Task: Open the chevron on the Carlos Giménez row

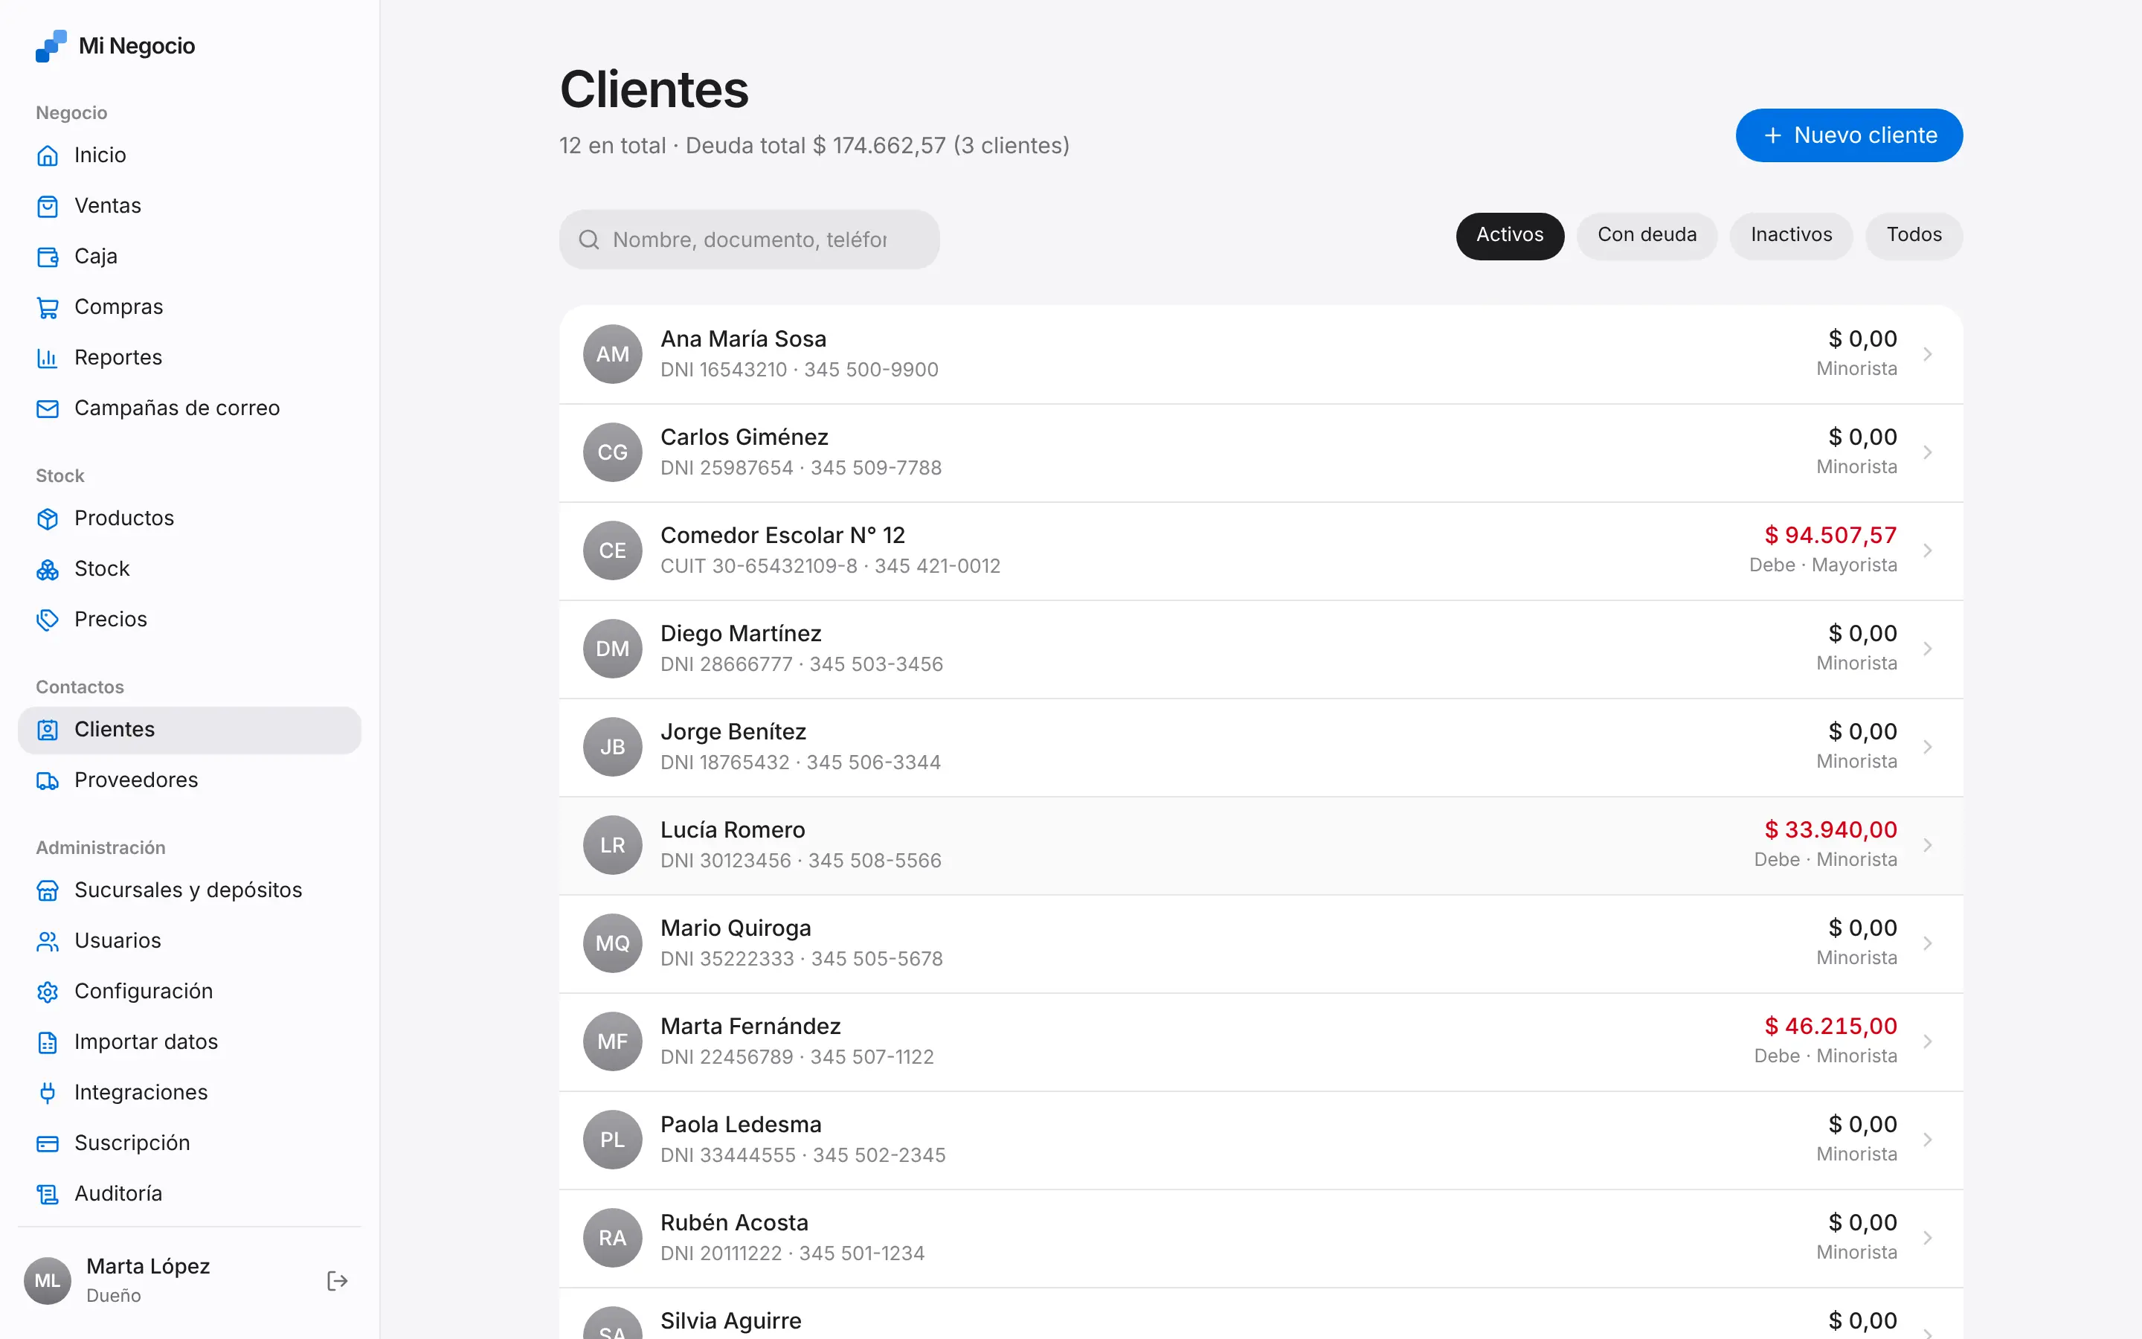Action: pos(1927,452)
